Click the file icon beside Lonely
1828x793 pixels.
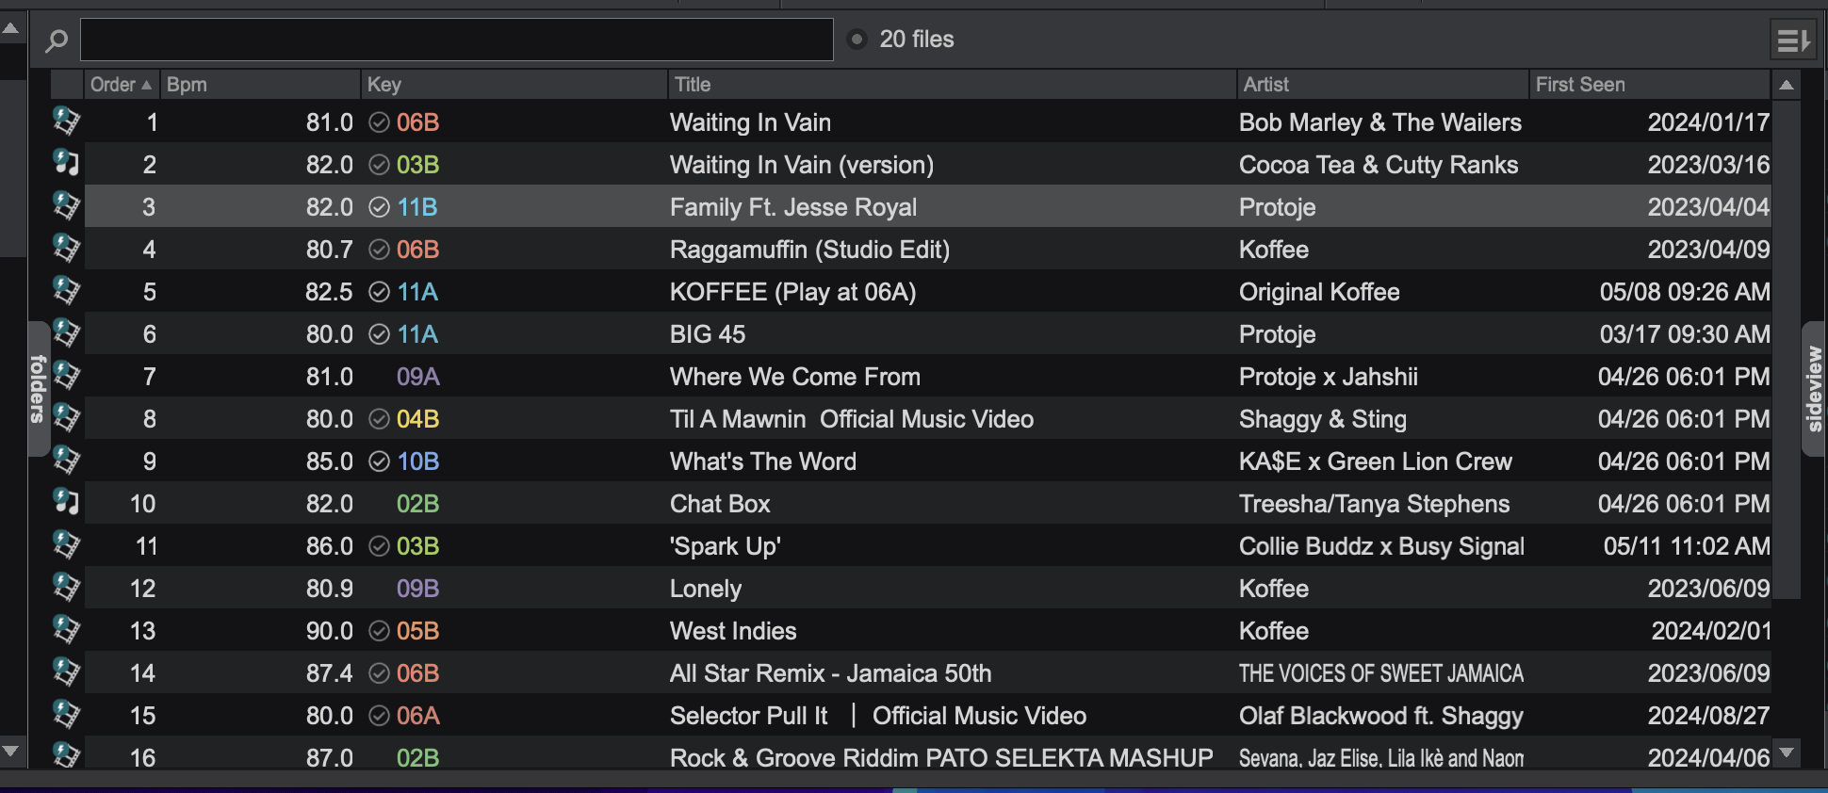[x=66, y=587]
